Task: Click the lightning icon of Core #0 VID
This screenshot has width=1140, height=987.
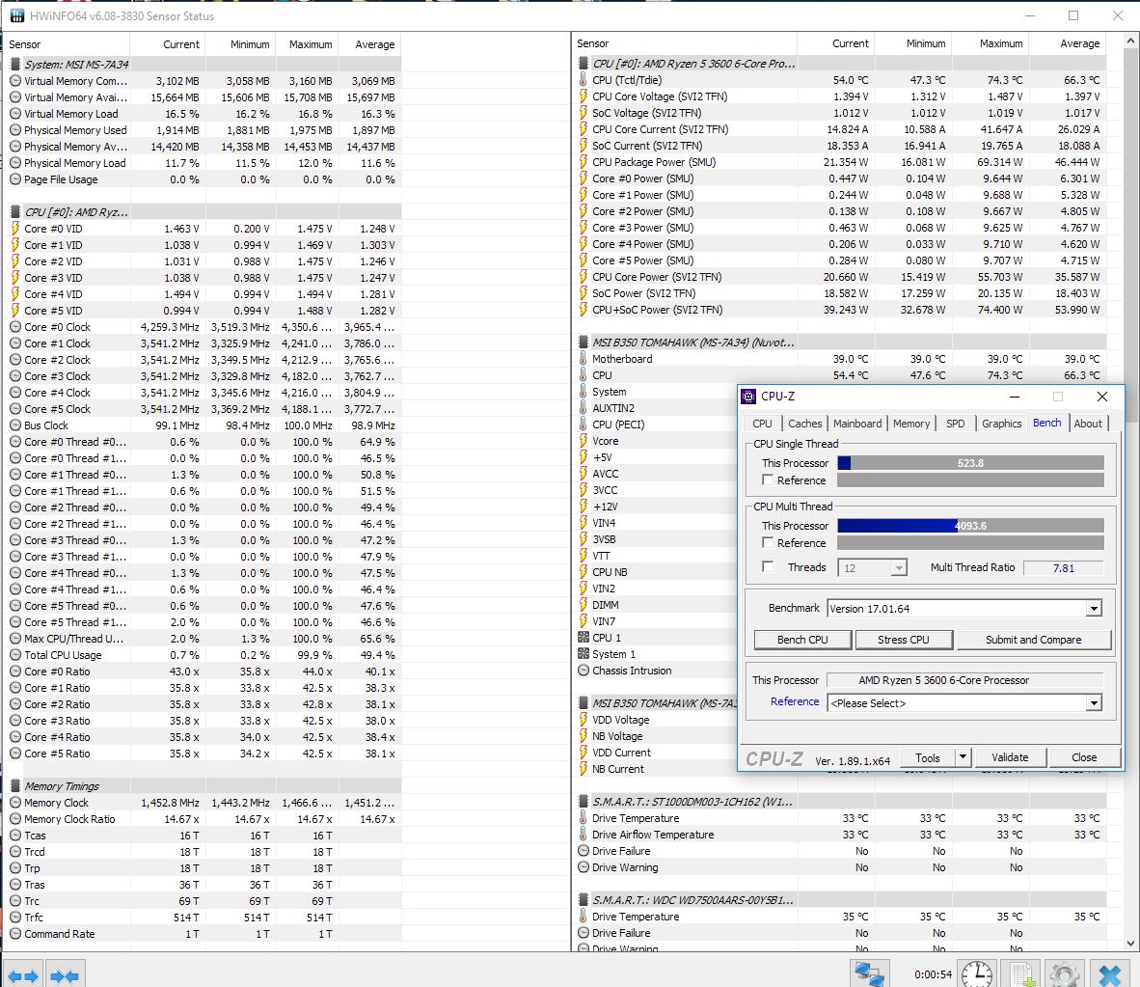Action: 15,229
